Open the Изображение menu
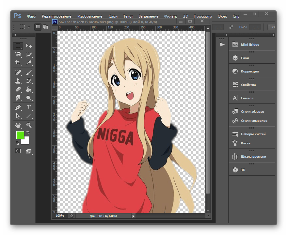Viewport: 287px width, 235px height. point(90,16)
